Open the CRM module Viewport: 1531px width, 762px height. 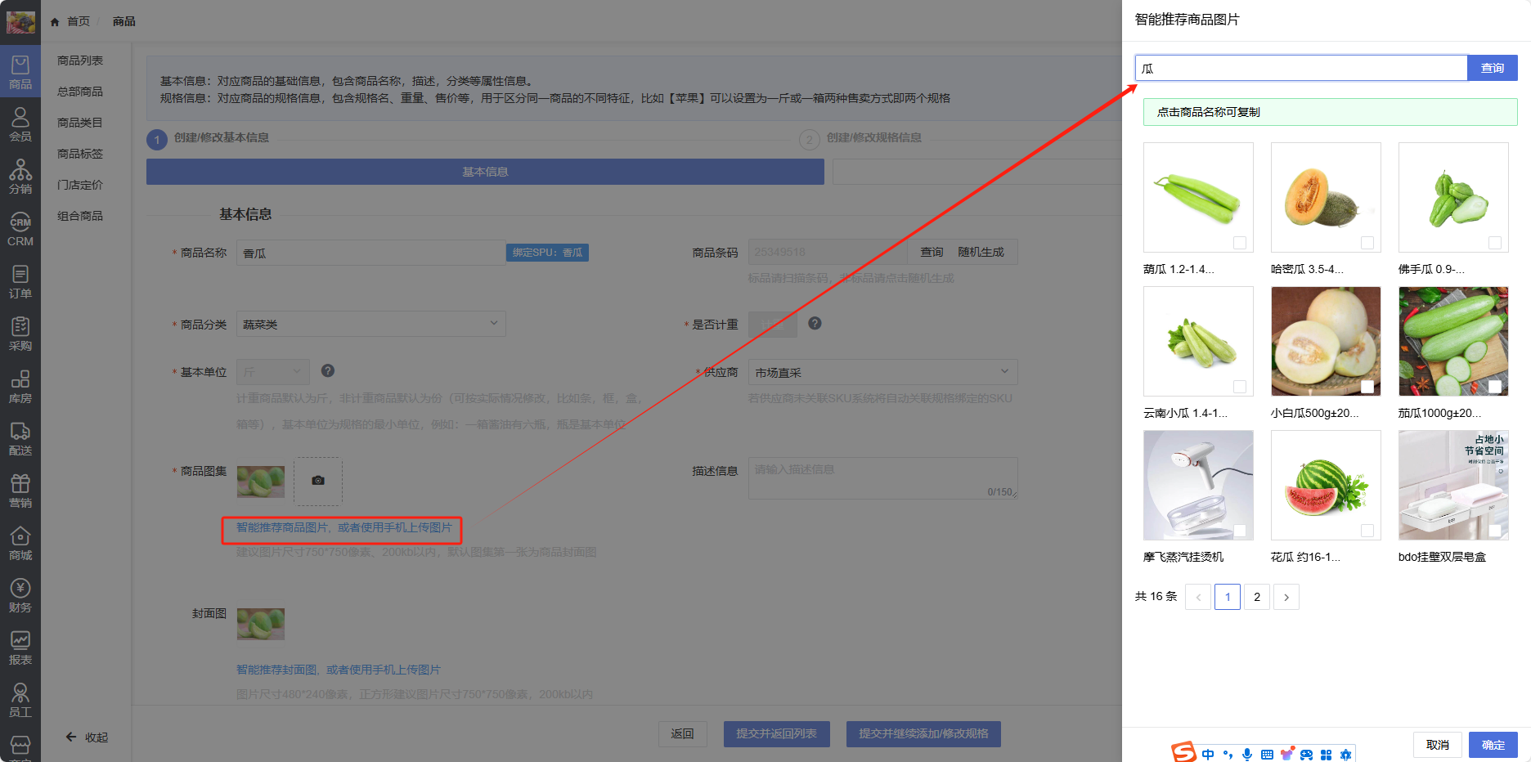20,229
